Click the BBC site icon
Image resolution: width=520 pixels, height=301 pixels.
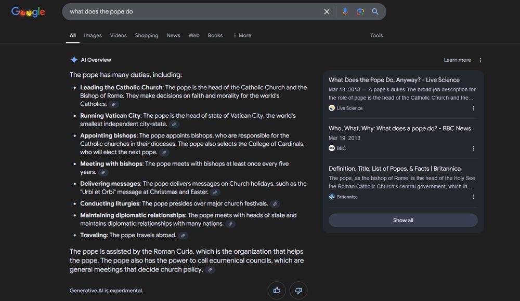332,148
